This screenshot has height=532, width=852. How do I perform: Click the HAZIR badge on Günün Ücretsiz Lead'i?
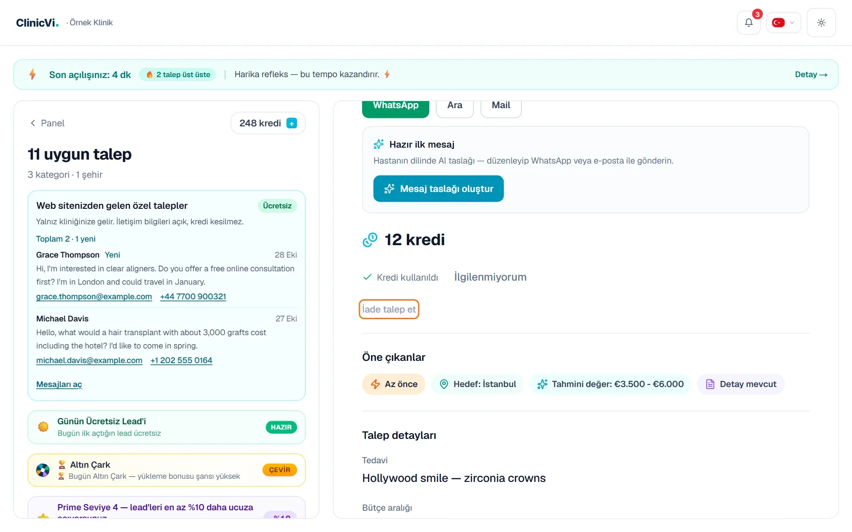(281, 427)
